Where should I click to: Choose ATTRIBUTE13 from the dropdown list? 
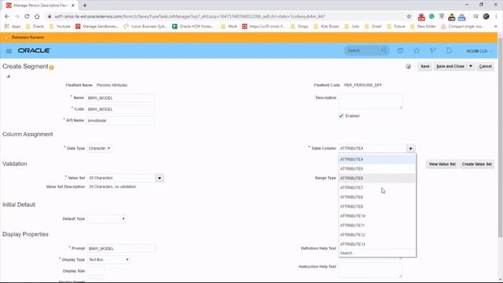tap(377, 244)
